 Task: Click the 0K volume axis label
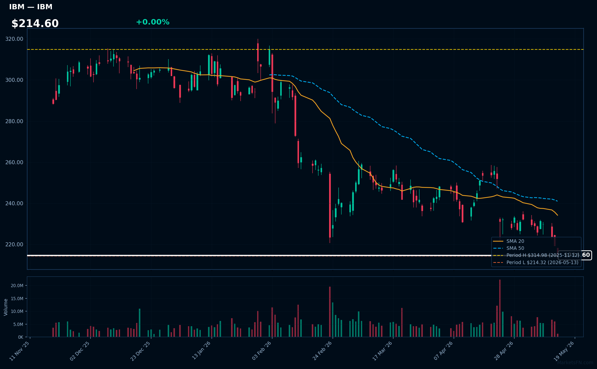[x=21, y=337]
